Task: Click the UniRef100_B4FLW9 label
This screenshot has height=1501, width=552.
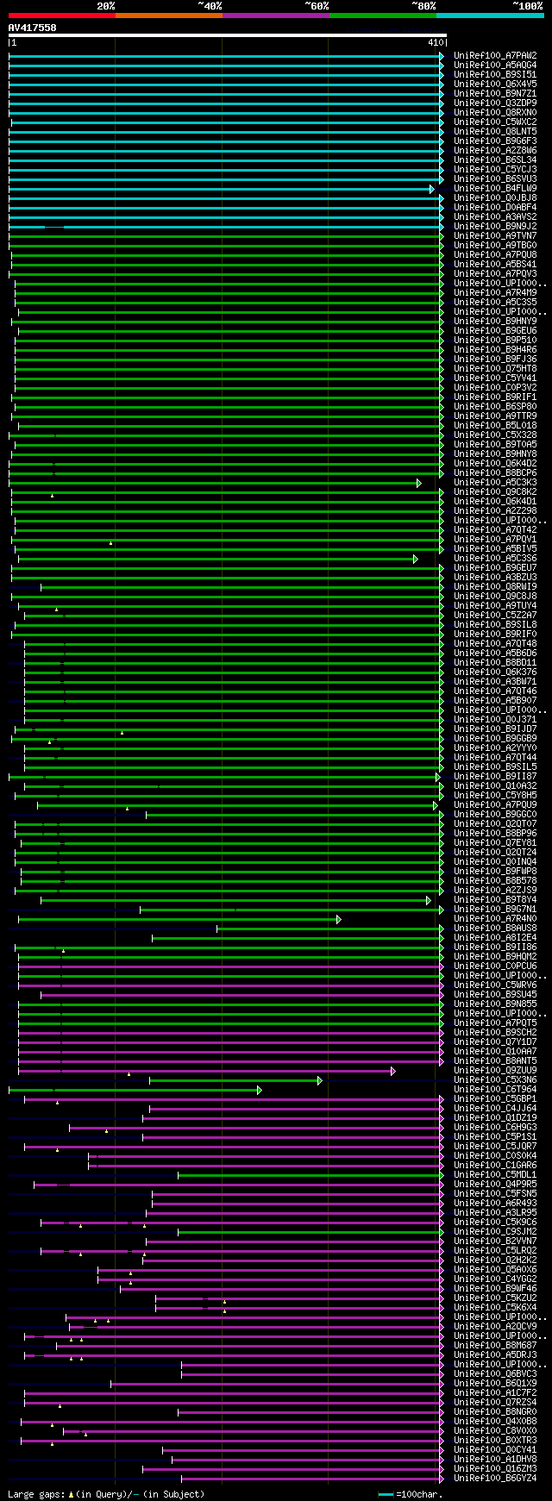Action: pos(495,189)
